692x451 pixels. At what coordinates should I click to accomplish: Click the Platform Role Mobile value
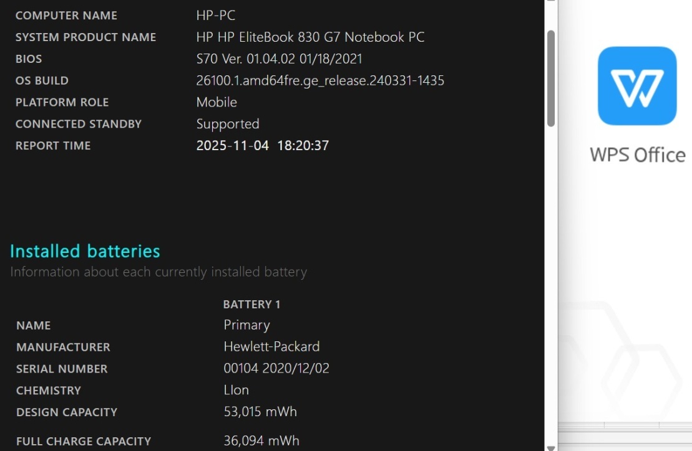pyautogui.click(x=217, y=102)
